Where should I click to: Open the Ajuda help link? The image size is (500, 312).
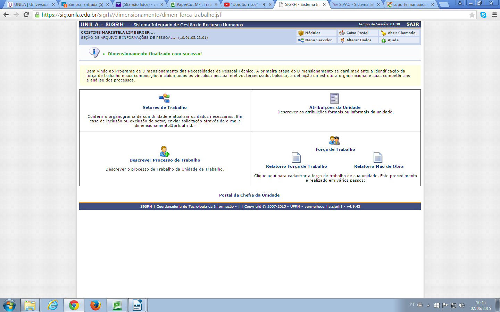click(x=399, y=40)
